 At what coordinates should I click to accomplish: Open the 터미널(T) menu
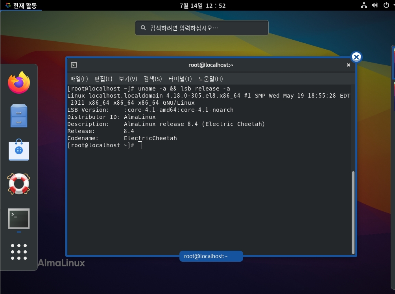pos(180,79)
